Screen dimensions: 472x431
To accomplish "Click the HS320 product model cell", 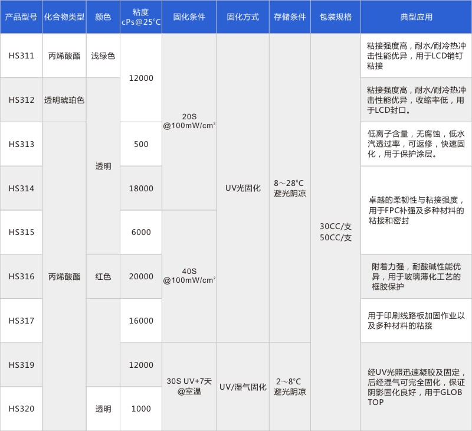I will tap(21, 409).
